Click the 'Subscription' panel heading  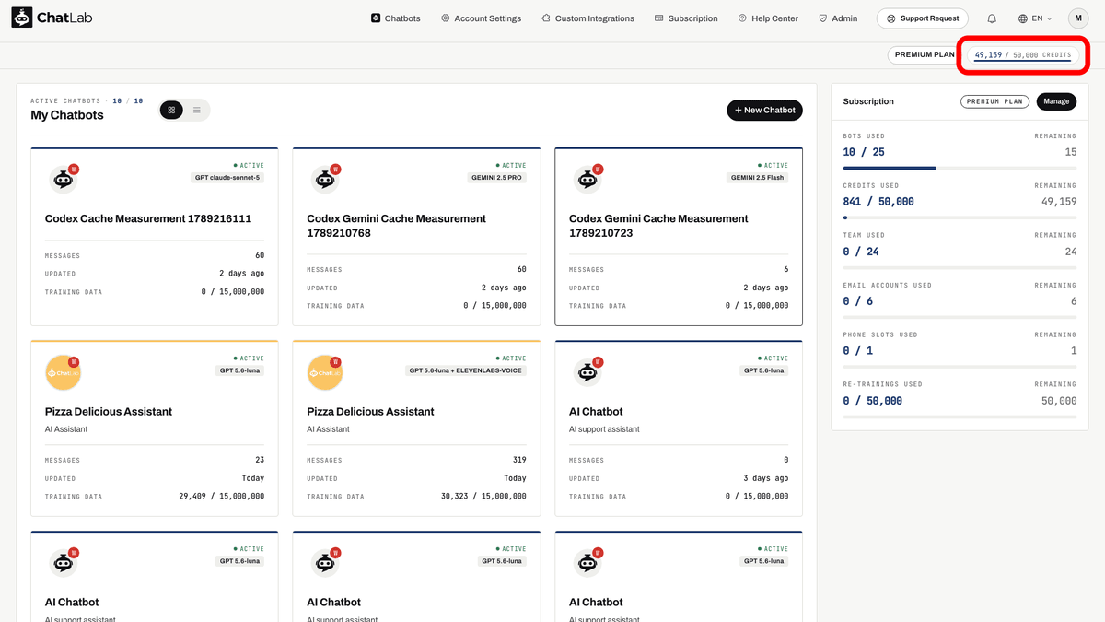pos(868,101)
